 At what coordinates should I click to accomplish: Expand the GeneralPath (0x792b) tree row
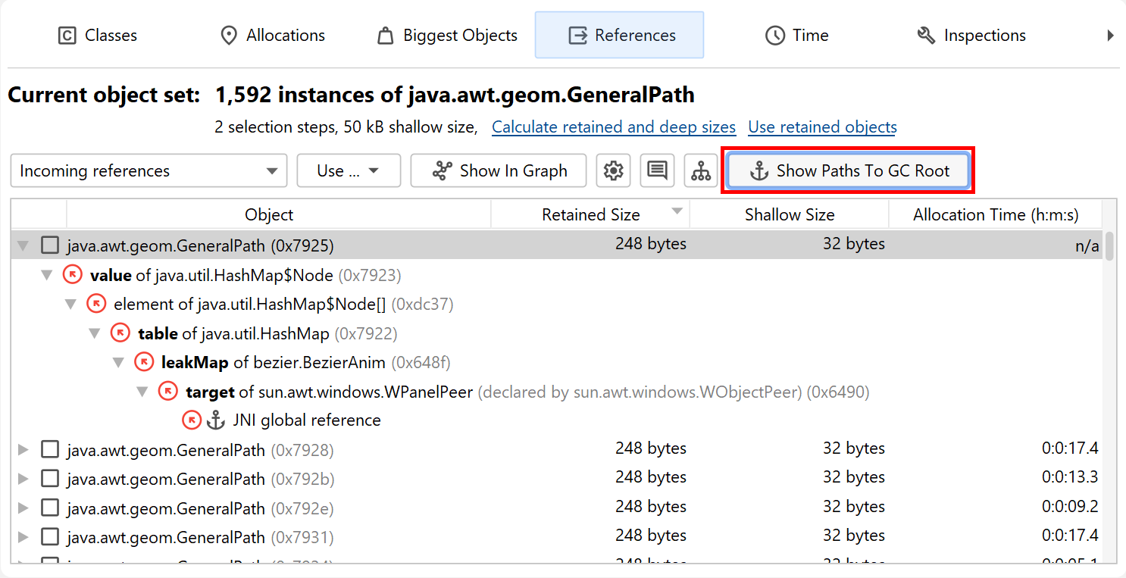pyautogui.click(x=23, y=480)
